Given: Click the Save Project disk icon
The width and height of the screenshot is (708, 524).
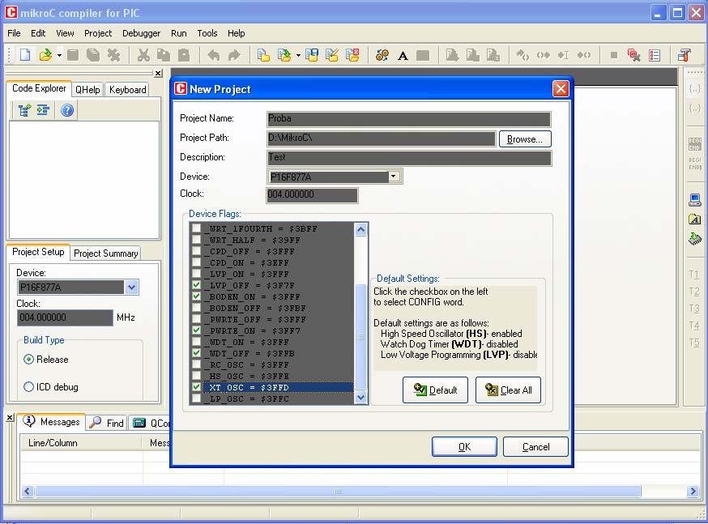Looking at the screenshot, I should (x=312, y=55).
